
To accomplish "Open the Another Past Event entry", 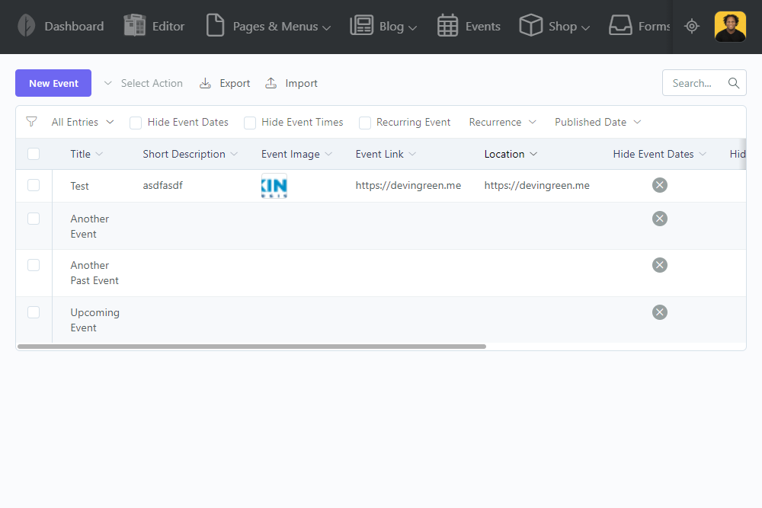I will [94, 273].
